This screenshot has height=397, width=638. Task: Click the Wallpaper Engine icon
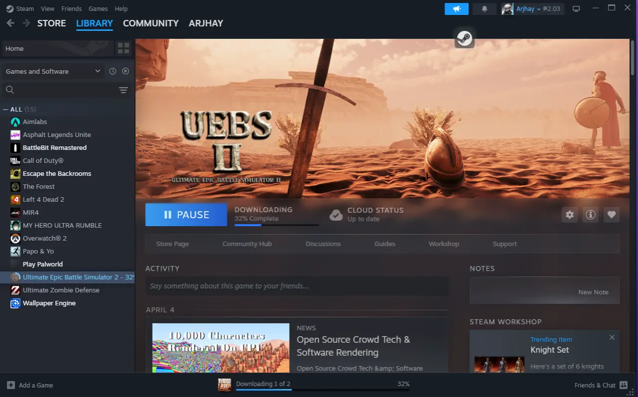pyautogui.click(x=15, y=303)
